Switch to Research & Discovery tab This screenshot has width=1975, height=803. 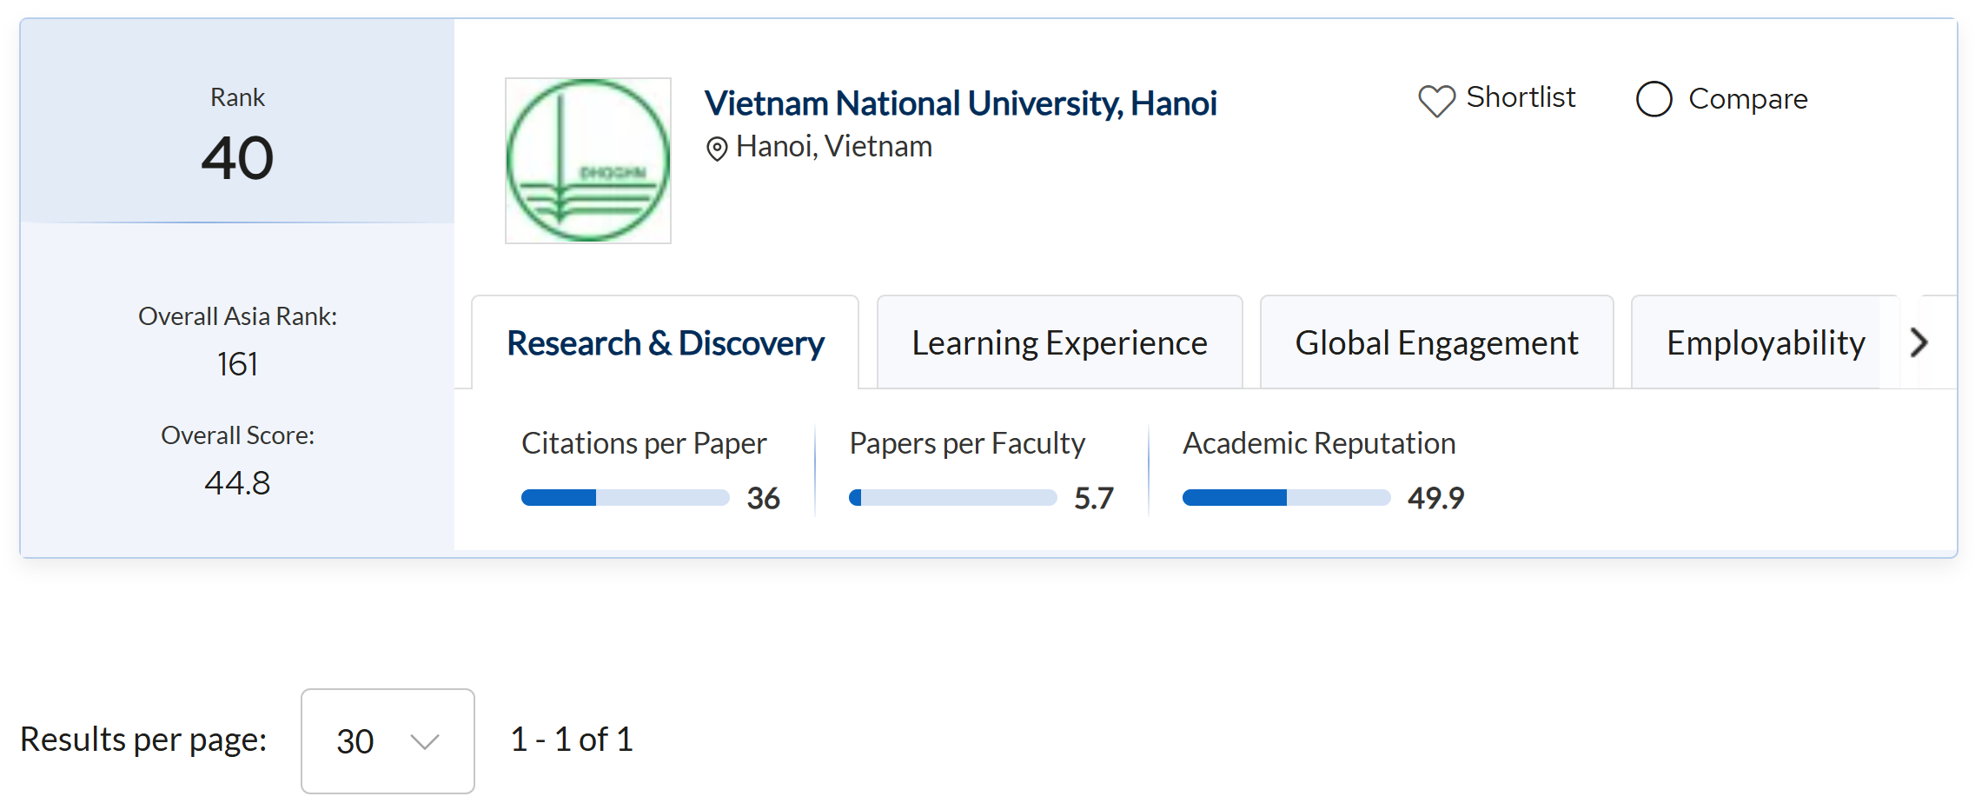(665, 343)
